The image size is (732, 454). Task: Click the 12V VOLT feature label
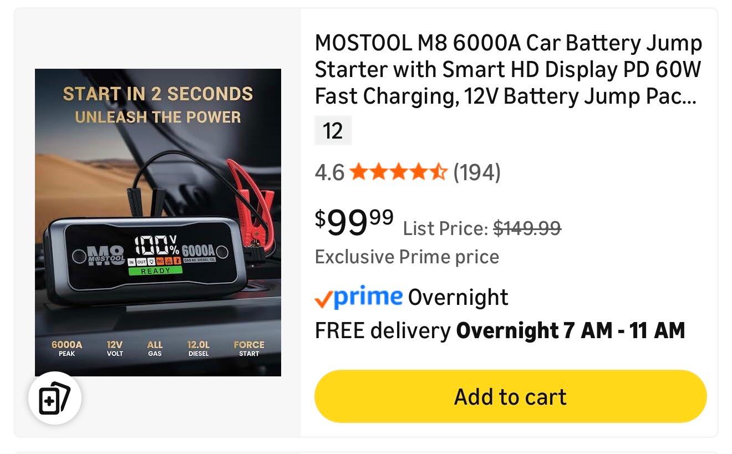pyautogui.click(x=115, y=349)
